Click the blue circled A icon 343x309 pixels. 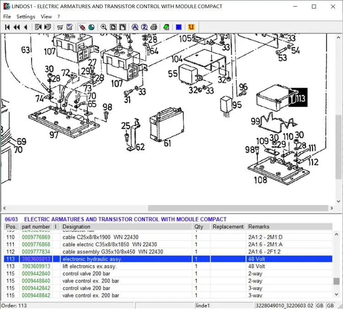point(135,27)
